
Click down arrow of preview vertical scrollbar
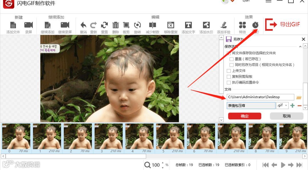click(221, 120)
